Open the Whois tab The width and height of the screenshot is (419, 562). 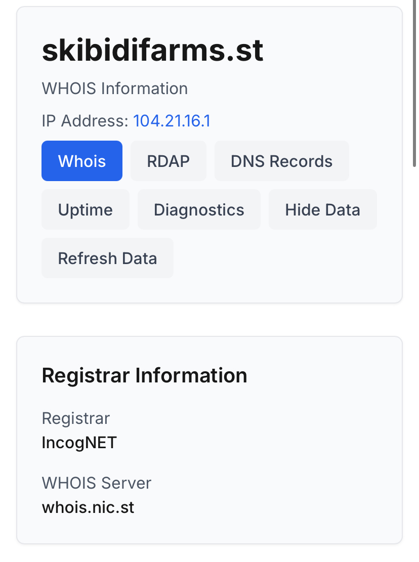81,161
